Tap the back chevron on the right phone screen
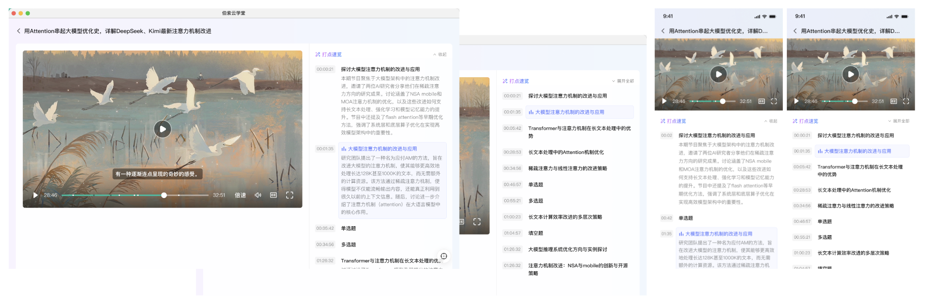The width and height of the screenshot is (927, 300). (x=795, y=31)
